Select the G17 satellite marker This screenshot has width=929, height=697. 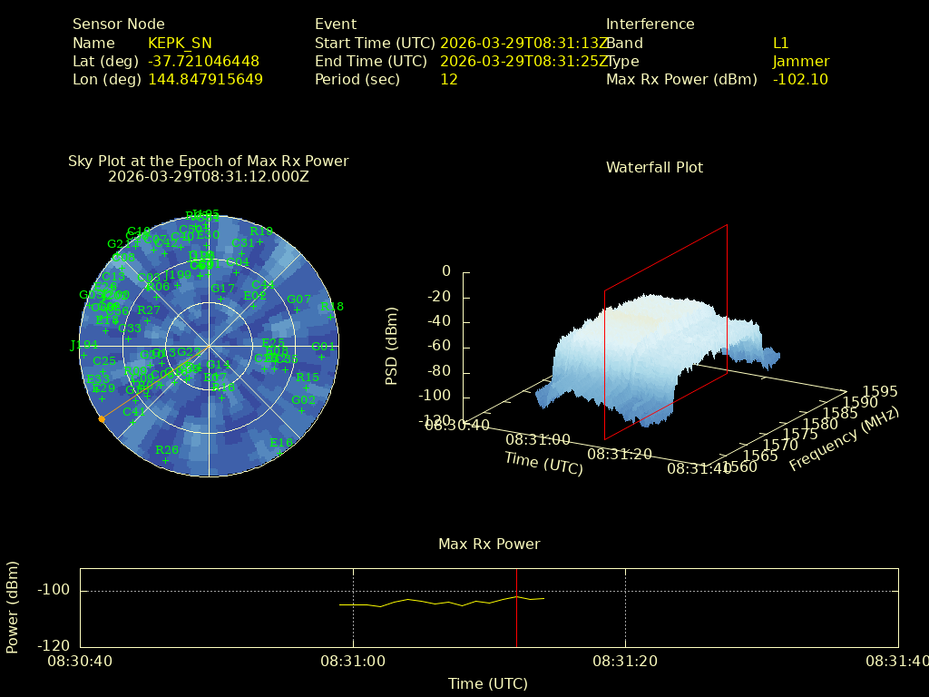[221, 299]
